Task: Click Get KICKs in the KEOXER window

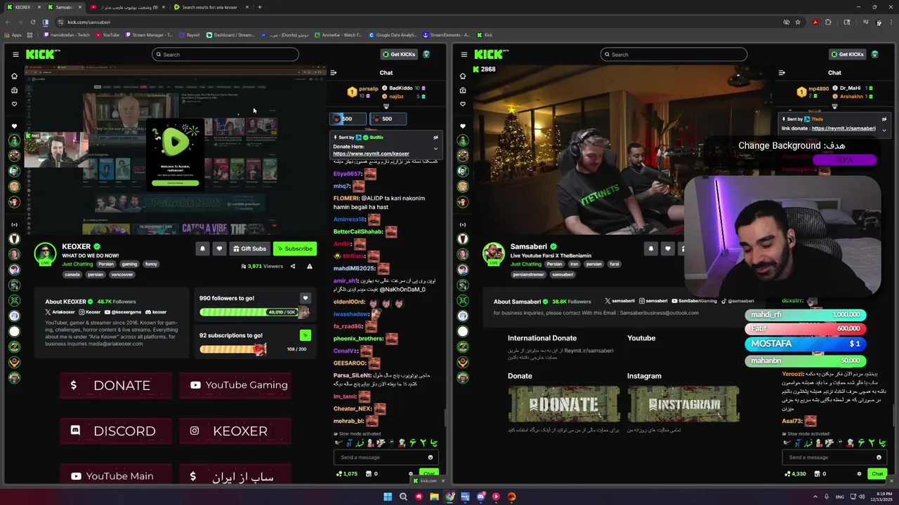Action: click(398, 54)
